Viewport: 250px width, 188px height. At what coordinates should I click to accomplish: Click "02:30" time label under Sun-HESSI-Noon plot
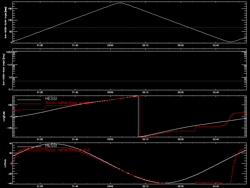181,92
